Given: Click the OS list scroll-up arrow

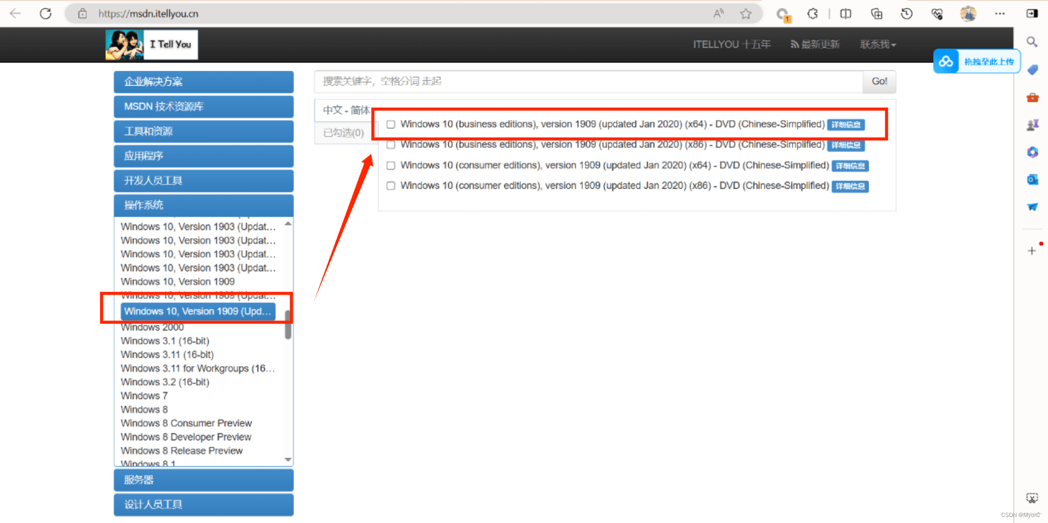Looking at the screenshot, I should (x=288, y=224).
